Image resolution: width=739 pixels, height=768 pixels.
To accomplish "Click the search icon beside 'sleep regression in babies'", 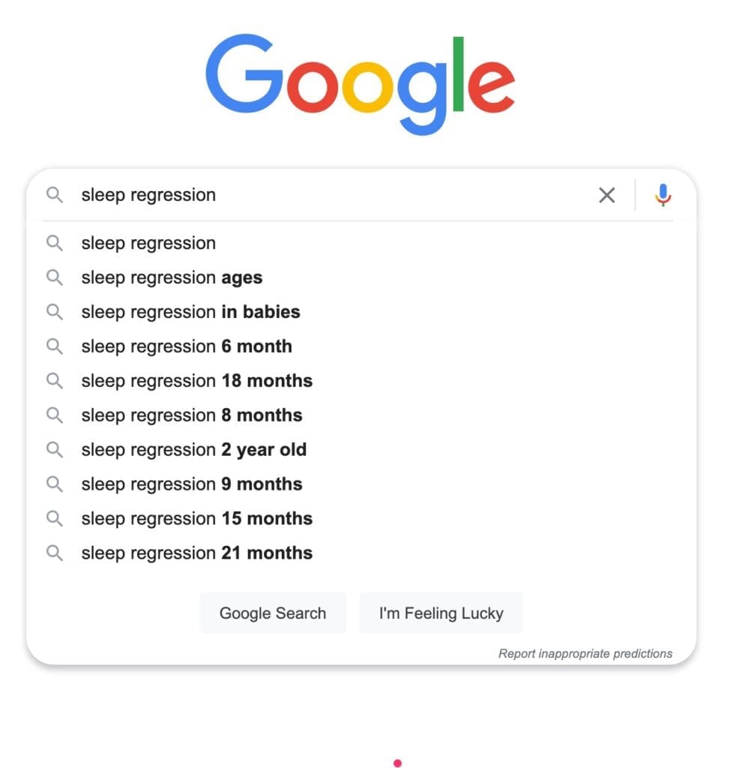I will coord(55,312).
